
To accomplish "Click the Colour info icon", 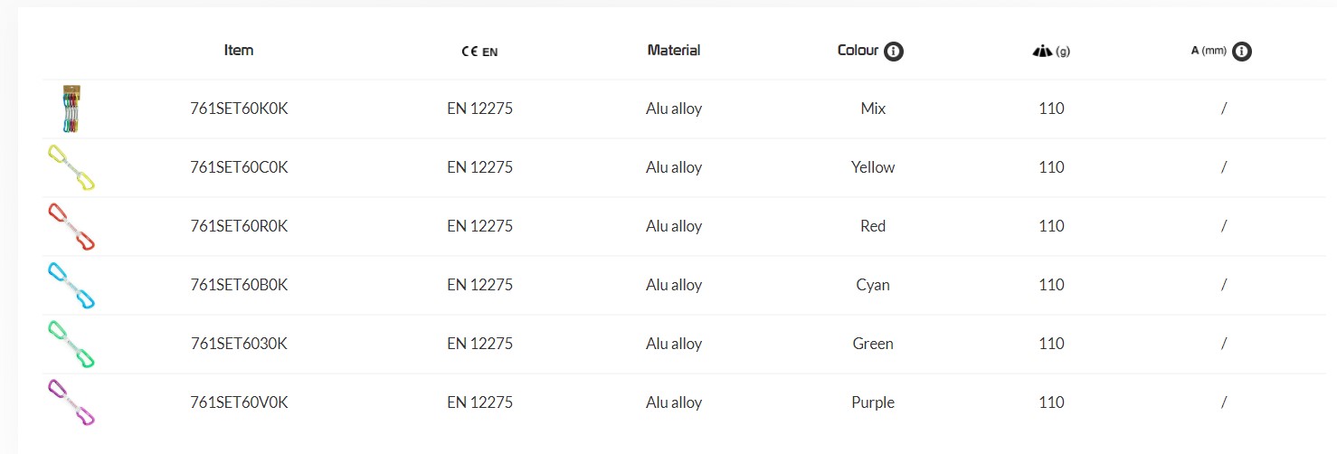I will pyautogui.click(x=894, y=52).
